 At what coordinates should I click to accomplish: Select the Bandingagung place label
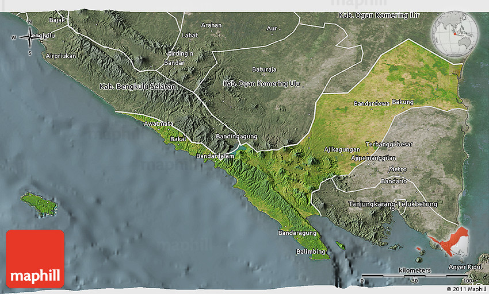[x=236, y=137]
